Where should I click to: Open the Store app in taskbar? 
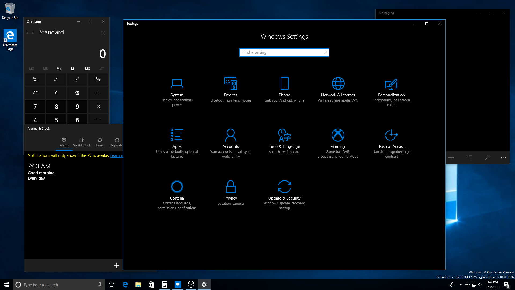(x=151, y=285)
